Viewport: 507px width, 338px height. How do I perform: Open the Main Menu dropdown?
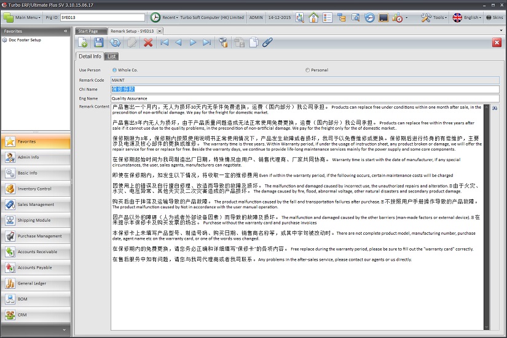[25, 18]
